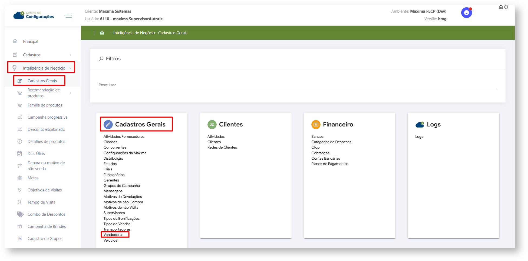
Task: Click the Dias Úteis calendar icon
Action: pyautogui.click(x=19, y=154)
